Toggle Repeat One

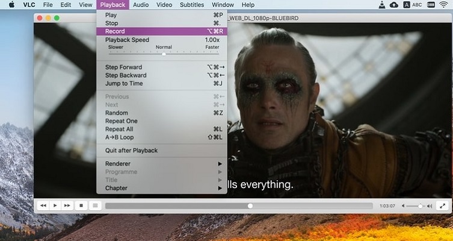[x=162, y=121]
